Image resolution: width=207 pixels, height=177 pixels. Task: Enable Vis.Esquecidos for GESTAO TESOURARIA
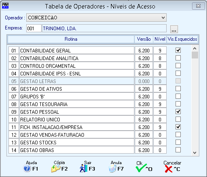178,104
